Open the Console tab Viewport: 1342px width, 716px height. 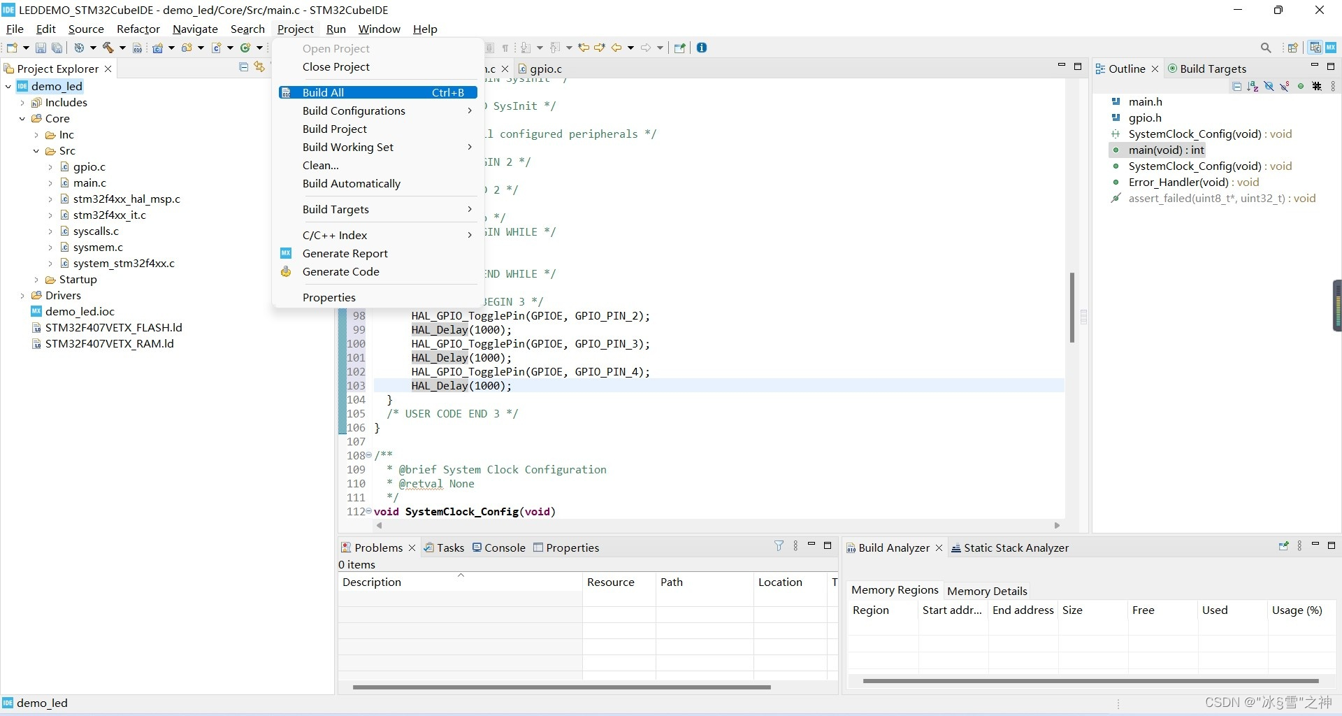(x=499, y=547)
